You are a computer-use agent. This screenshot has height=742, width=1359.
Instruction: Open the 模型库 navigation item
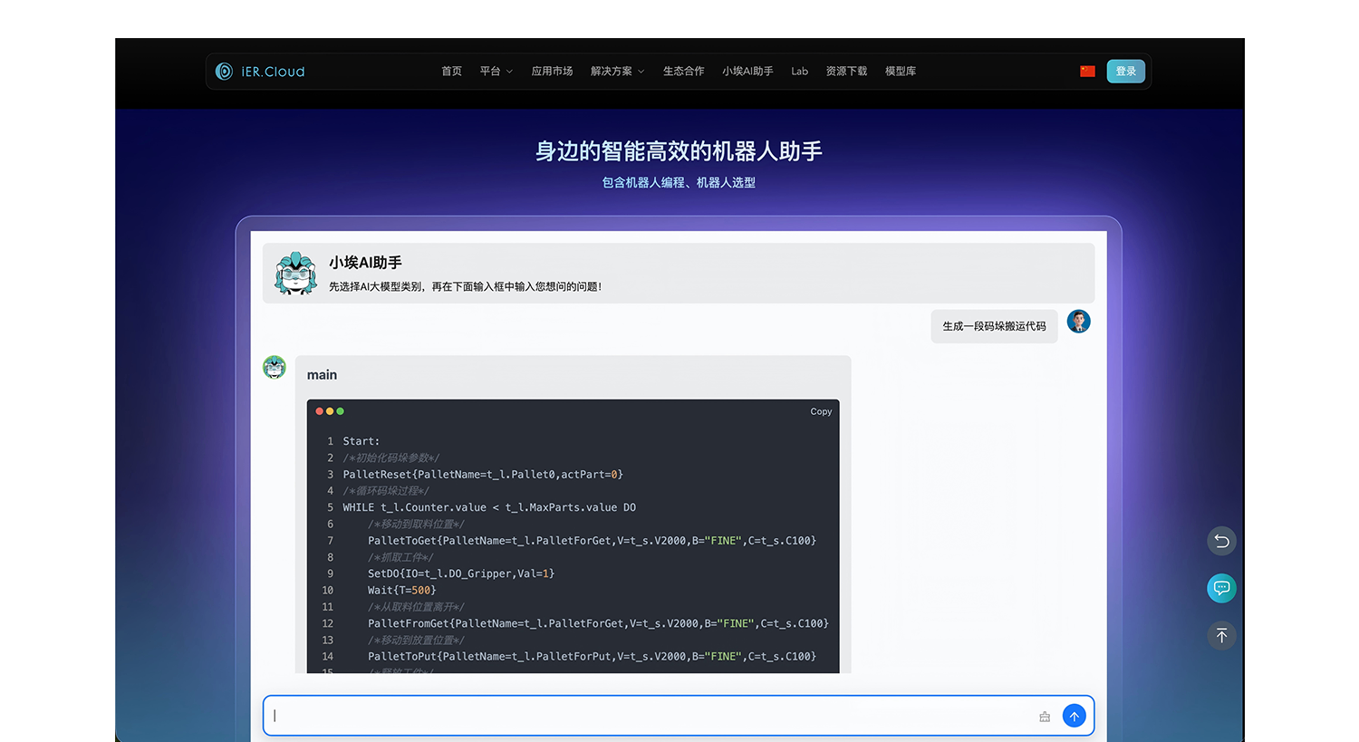pos(901,72)
